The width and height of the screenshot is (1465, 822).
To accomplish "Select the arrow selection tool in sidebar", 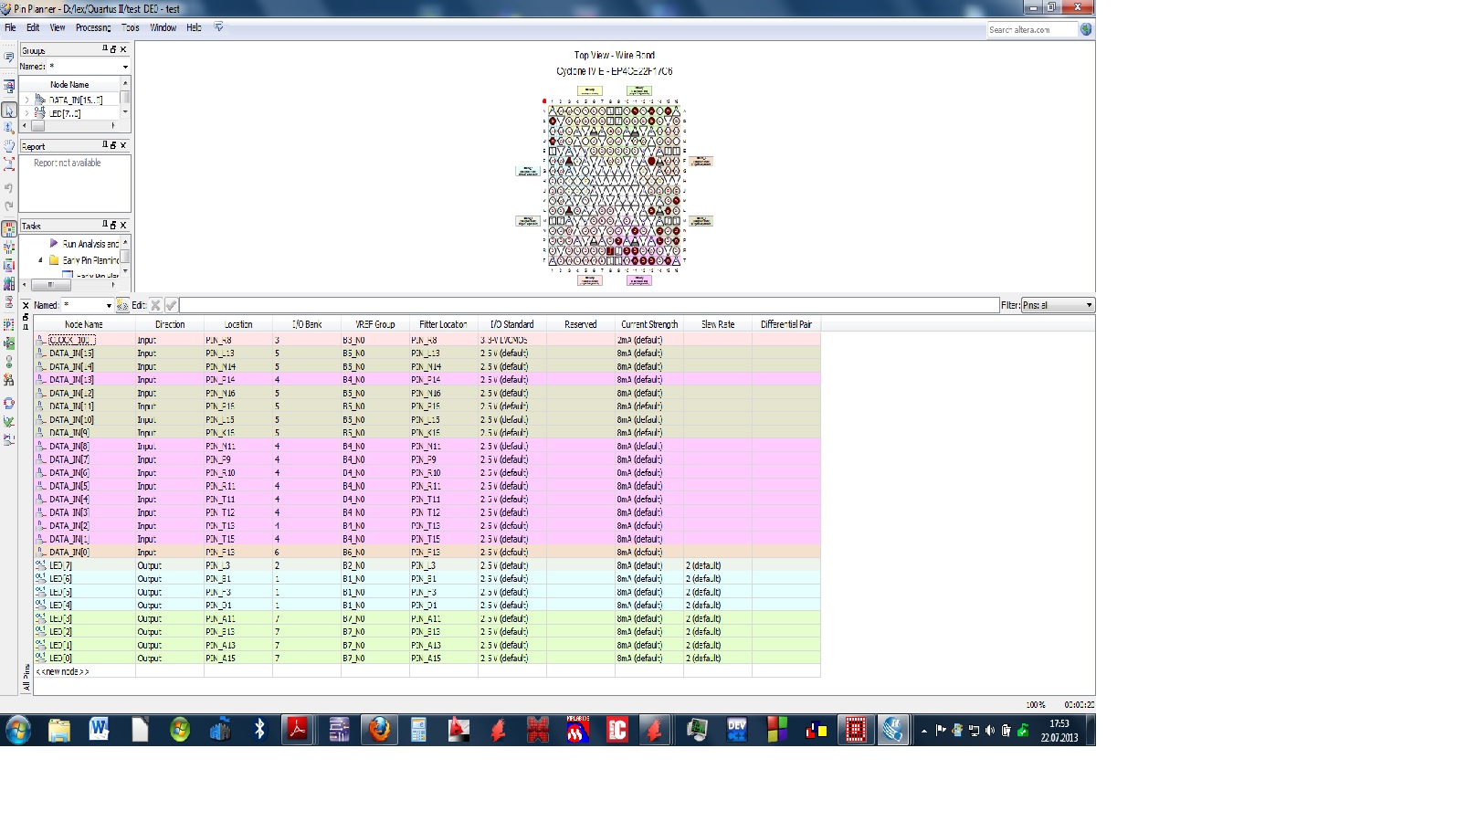I will coord(9,110).
